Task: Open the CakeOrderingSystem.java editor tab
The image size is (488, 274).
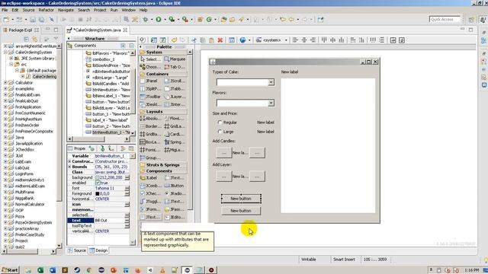Action: pyautogui.click(x=98, y=30)
